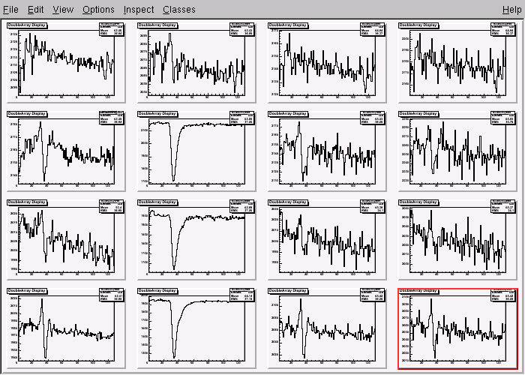
Task: Open the Edit menu
Action: pos(35,9)
